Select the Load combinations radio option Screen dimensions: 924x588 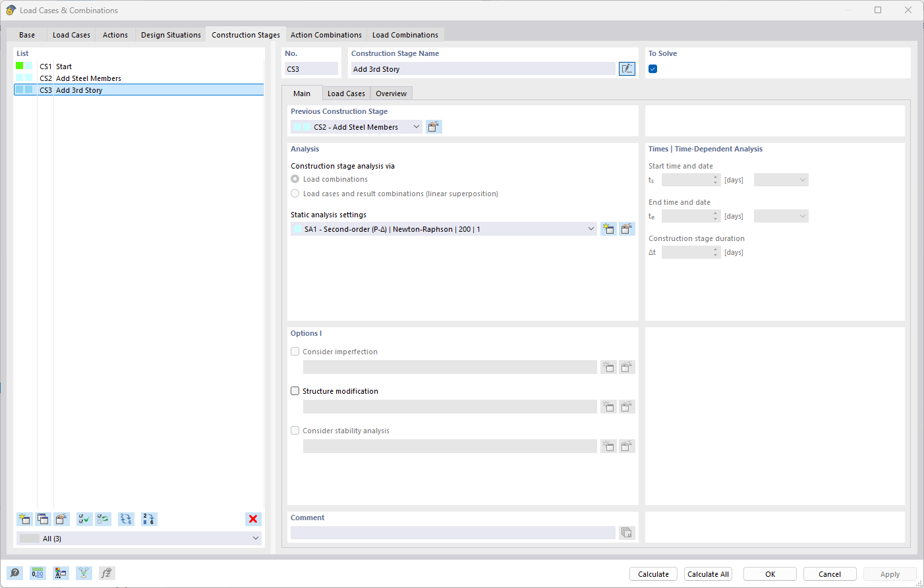click(x=295, y=179)
